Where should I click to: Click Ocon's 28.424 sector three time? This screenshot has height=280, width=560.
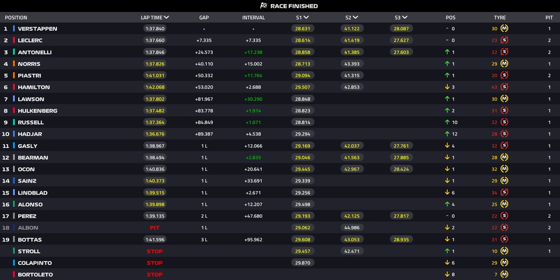[x=401, y=169]
